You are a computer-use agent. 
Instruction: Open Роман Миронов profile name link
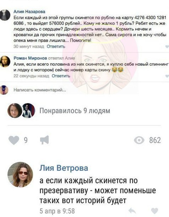click(x=30, y=58)
